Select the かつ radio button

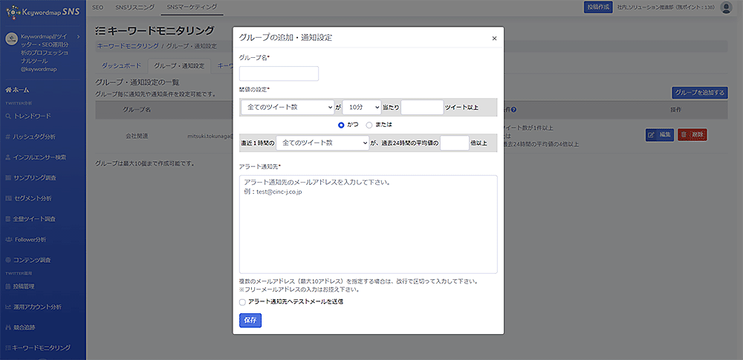coord(342,125)
